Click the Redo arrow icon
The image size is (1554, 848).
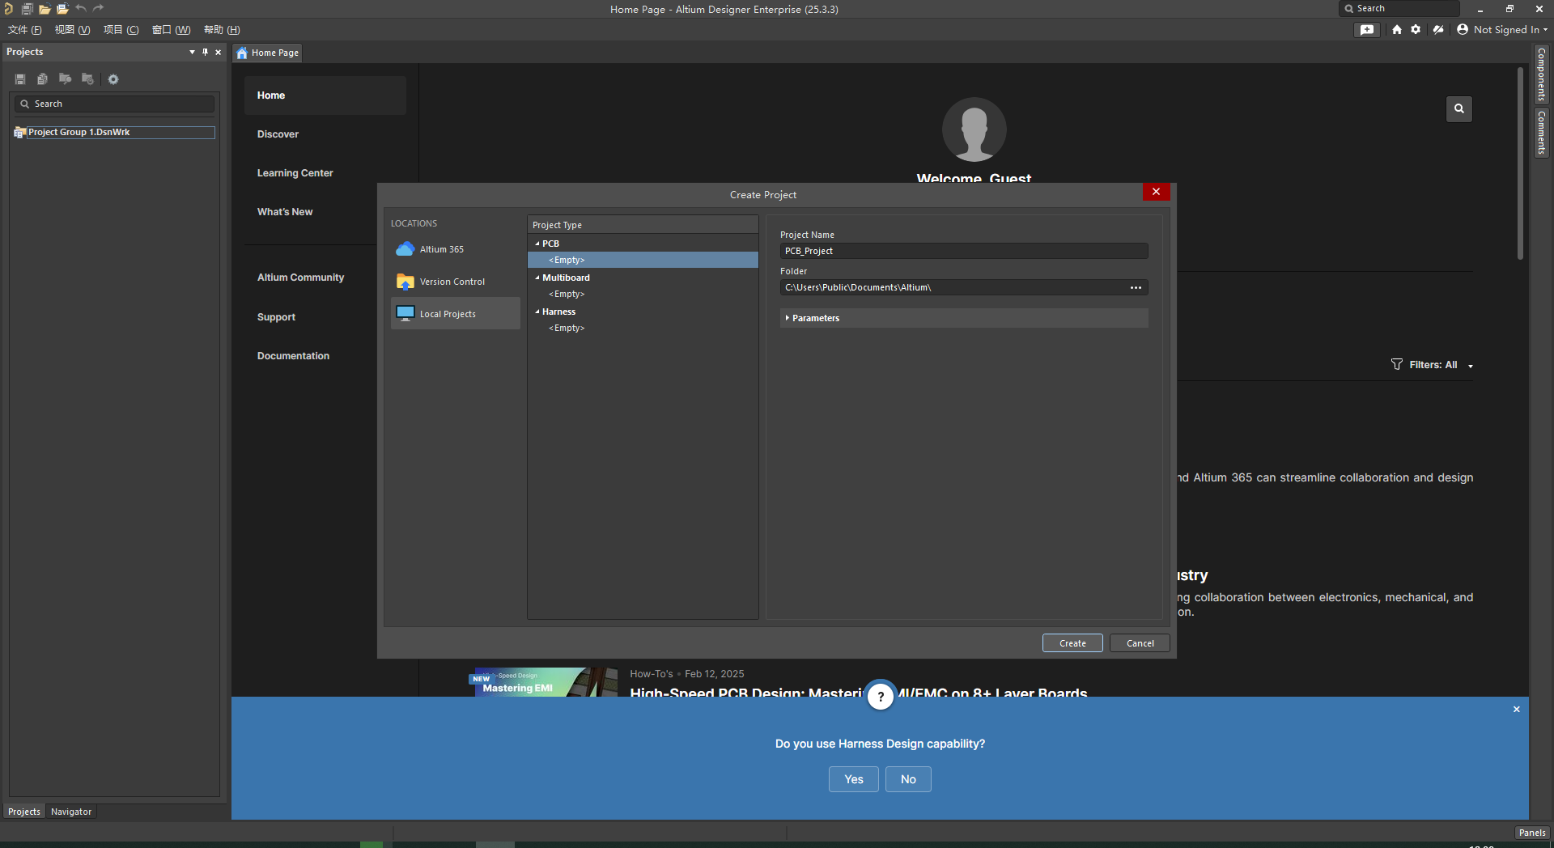point(99,8)
